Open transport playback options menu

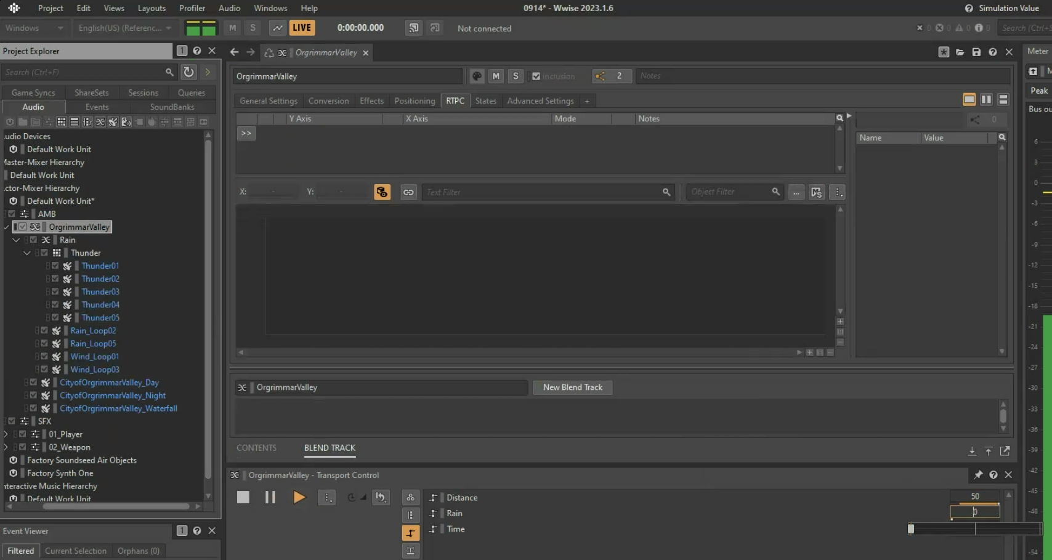tap(327, 497)
